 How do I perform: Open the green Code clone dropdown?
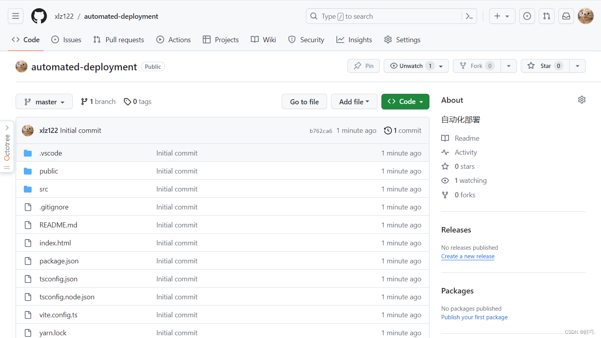coord(405,102)
